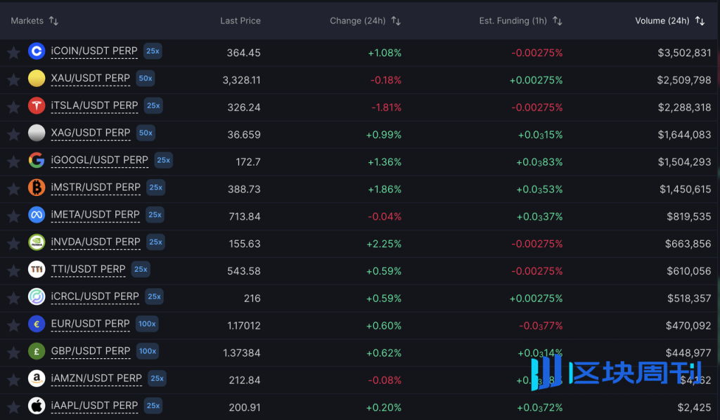The width and height of the screenshot is (720, 420).
Task: Sort by Change (24h) arrows icon
Action: click(396, 20)
